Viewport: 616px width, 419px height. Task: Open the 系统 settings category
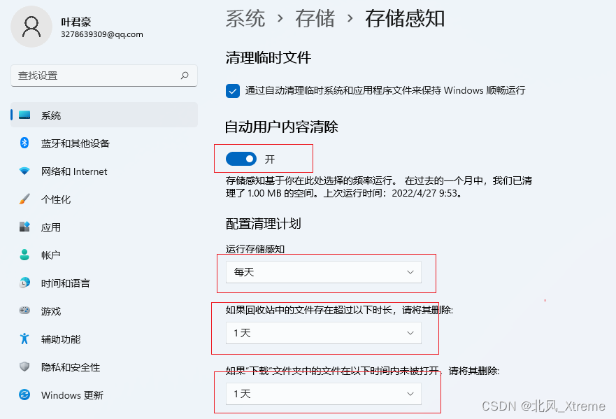(104, 115)
